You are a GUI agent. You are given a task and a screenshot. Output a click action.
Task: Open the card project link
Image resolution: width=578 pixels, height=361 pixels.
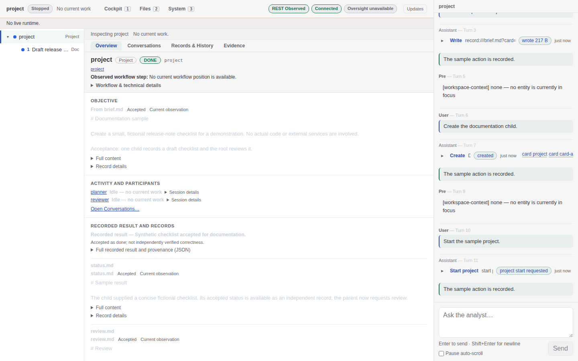tap(535, 154)
